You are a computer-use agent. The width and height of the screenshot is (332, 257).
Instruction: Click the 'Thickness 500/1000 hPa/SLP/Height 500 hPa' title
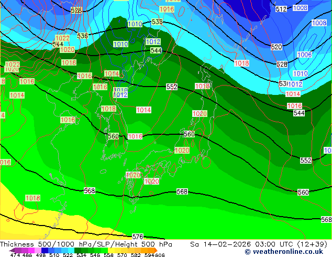pos(86,244)
